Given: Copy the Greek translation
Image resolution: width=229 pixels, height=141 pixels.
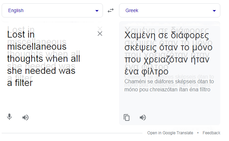Looking at the screenshot, I should [x=126, y=117].
